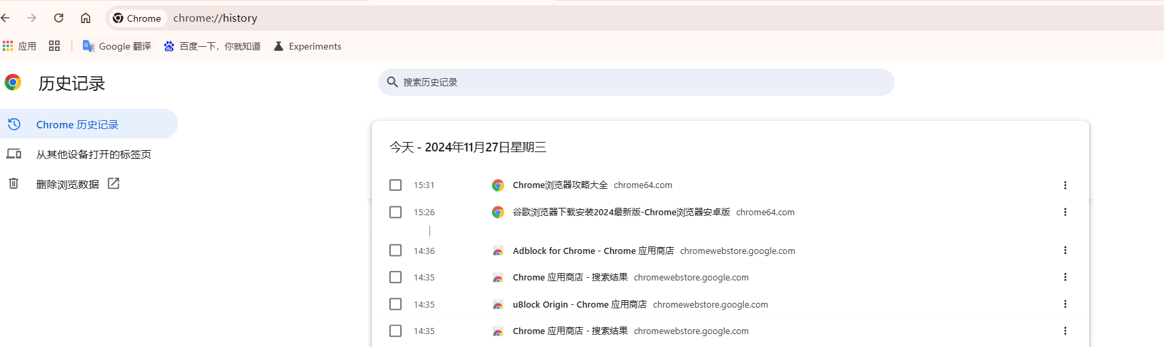Click the Chrome site info chip

pyautogui.click(x=137, y=18)
